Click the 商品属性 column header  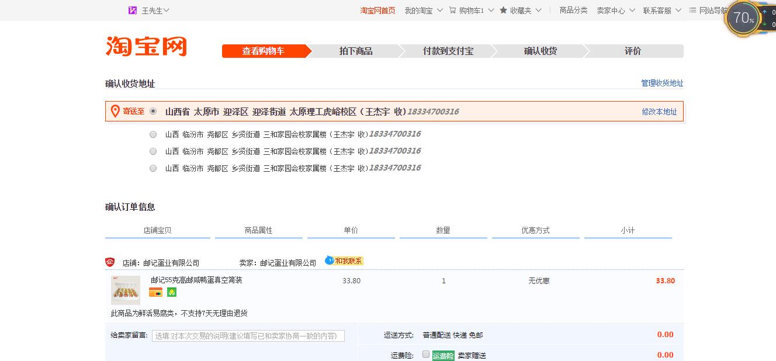pyautogui.click(x=259, y=230)
